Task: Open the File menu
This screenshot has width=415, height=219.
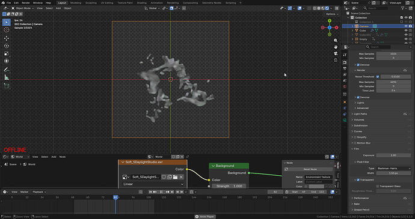Action: click(x=9, y=2)
